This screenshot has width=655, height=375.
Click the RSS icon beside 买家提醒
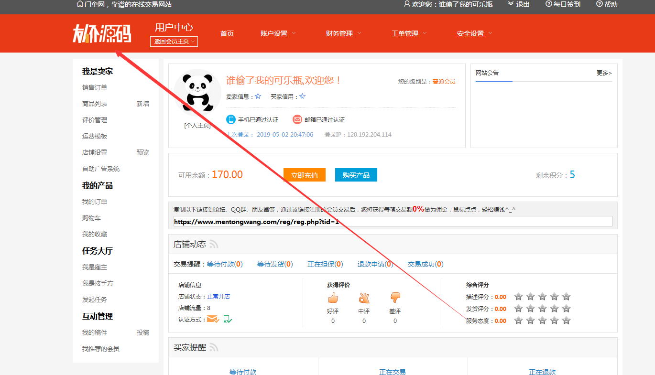pos(214,347)
